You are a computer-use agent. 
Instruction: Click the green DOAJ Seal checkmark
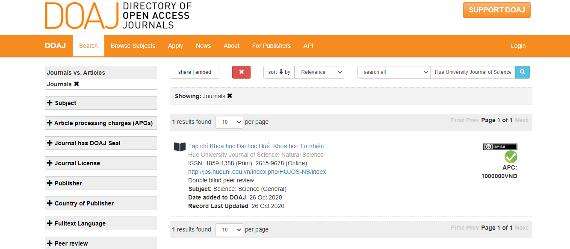click(511, 157)
